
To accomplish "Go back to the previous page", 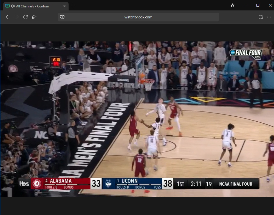I will [8, 17].
